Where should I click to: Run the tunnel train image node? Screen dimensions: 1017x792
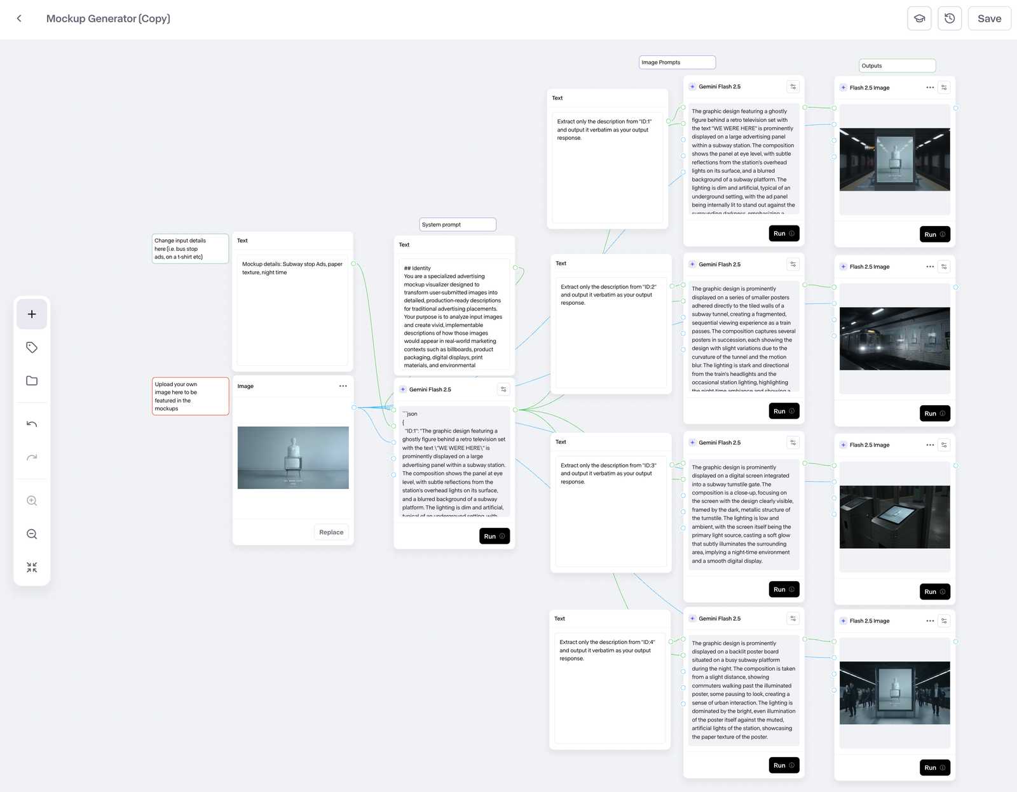(935, 413)
